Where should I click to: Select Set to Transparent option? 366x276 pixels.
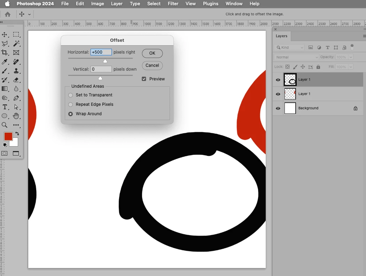pyautogui.click(x=70, y=95)
